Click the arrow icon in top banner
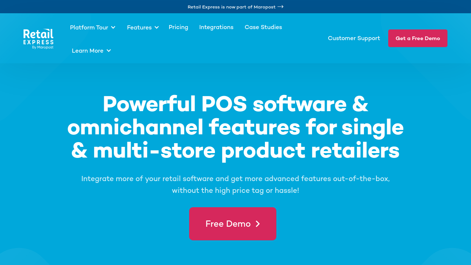471x265 pixels. click(x=280, y=7)
